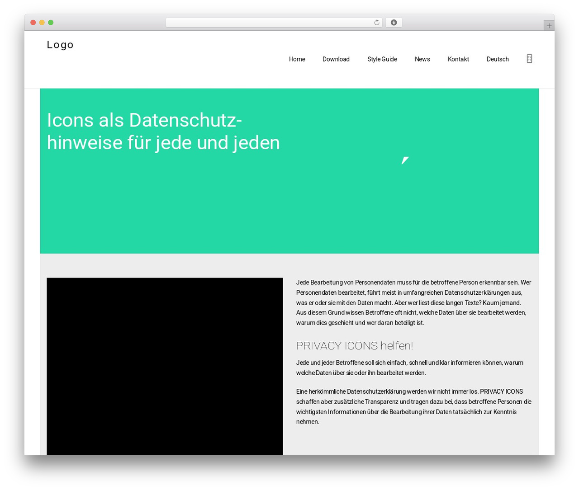
Task: Click the downloads arrow button in the browser toolbar
Action: tap(394, 23)
